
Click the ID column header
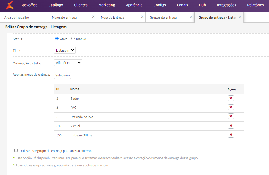tap(58, 89)
